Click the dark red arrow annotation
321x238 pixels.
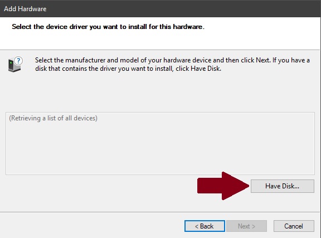[x=223, y=186]
